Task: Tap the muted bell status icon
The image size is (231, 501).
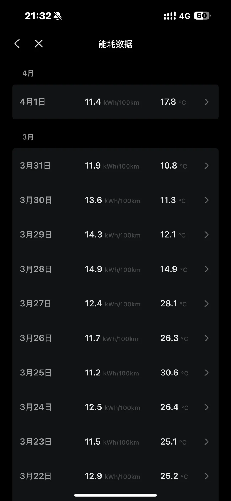Action: [57, 16]
